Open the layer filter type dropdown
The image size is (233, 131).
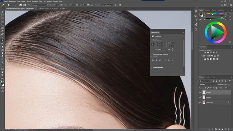coord(205,81)
